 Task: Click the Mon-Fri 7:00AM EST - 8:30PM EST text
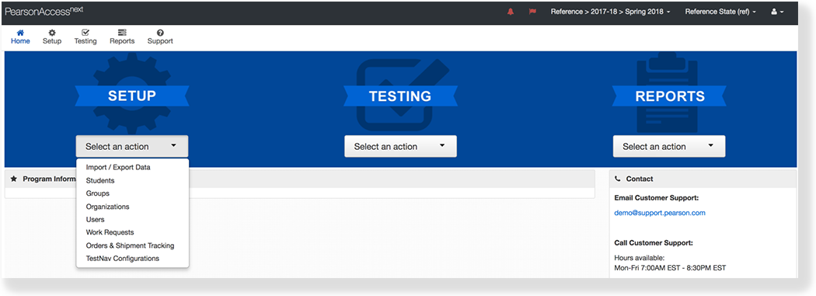pyautogui.click(x=670, y=268)
